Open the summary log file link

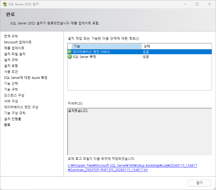(132, 167)
